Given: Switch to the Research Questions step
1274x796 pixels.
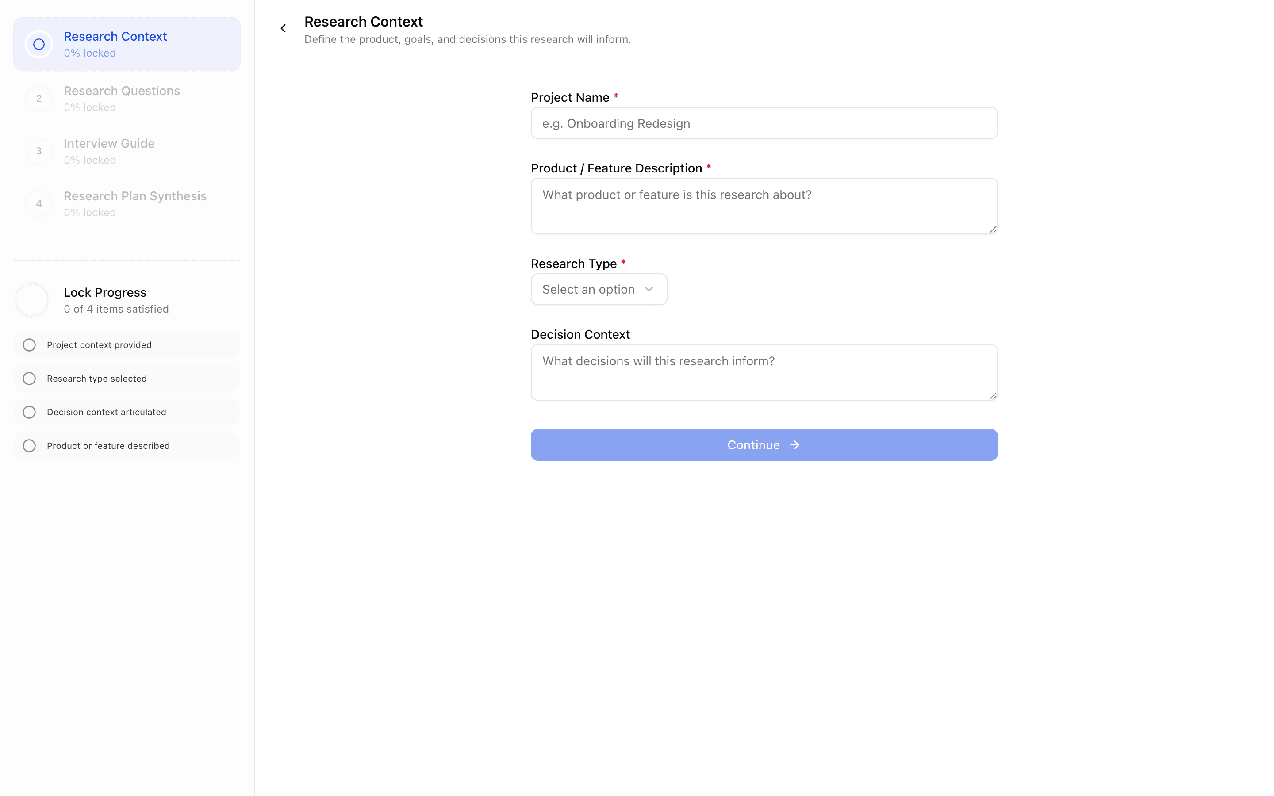Looking at the screenshot, I should (122, 99).
